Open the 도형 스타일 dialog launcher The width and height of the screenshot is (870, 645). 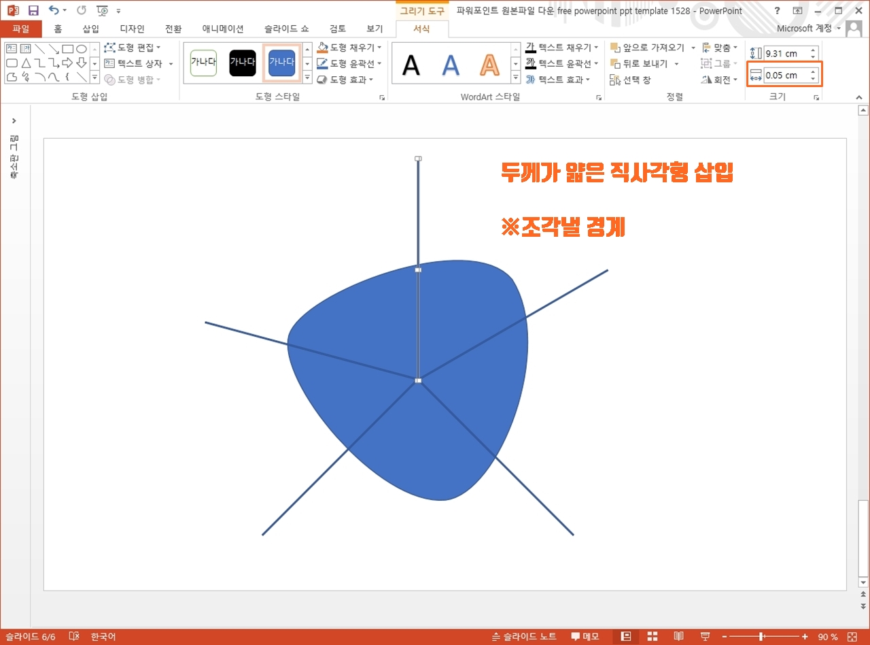coord(382,98)
